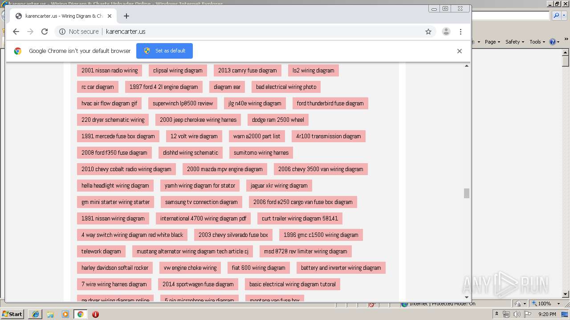570x320 pixels.
Task: Show hidden tray icons arrow
Action: (x=497, y=314)
